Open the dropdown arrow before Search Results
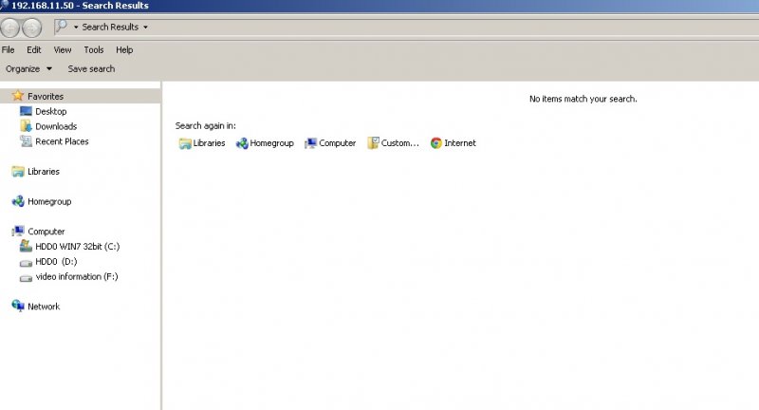Screen dimensions: 759x410 pyautogui.click(x=76, y=28)
